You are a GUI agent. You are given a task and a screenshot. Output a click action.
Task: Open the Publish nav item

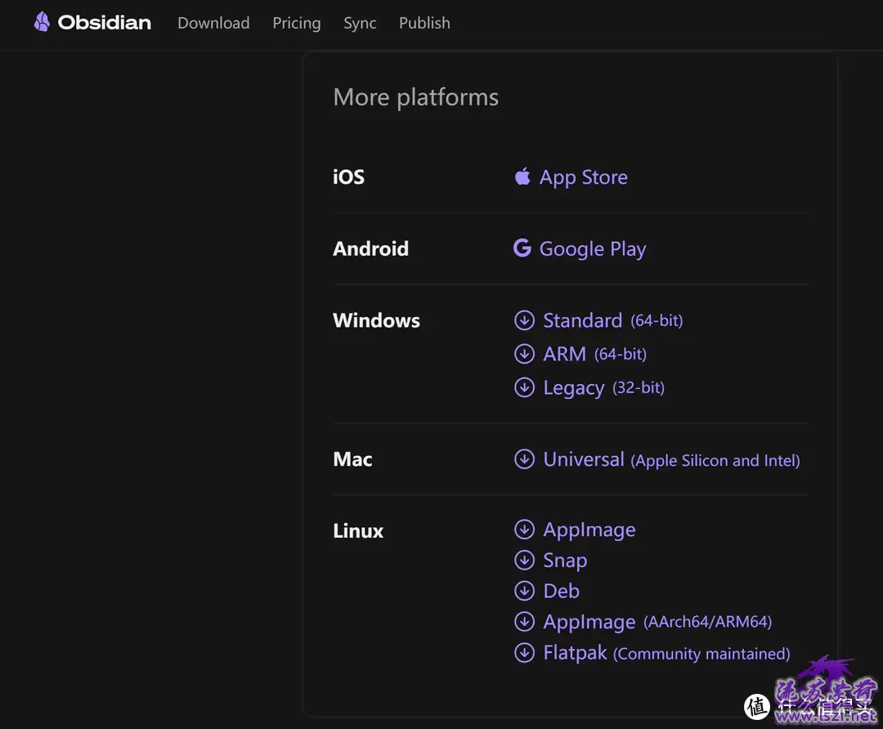point(424,23)
